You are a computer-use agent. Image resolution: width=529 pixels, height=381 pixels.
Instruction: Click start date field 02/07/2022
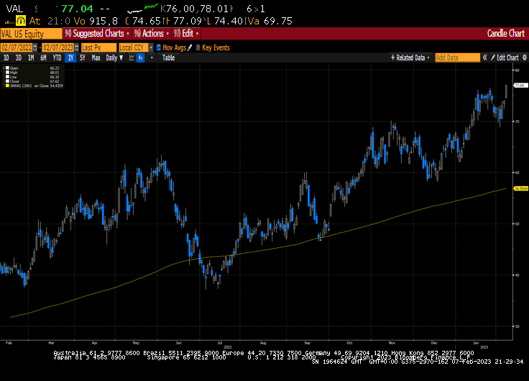pyautogui.click(x=17, y=47)
